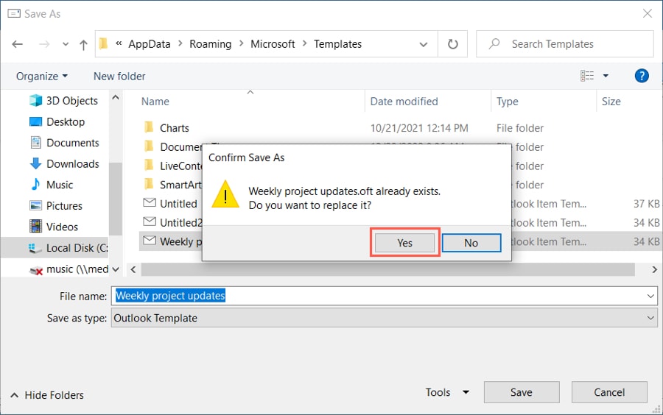Click the search magnifier icon
This screenshot has height=415, width=663.
pyautogui.click(x=494, y=43)
